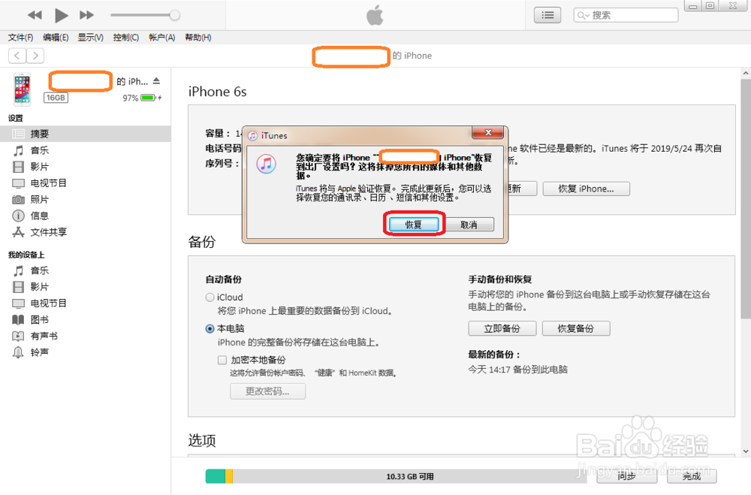Click the 完成 button
This screenshot has height=495, width=751.
(x=692, y=476)
